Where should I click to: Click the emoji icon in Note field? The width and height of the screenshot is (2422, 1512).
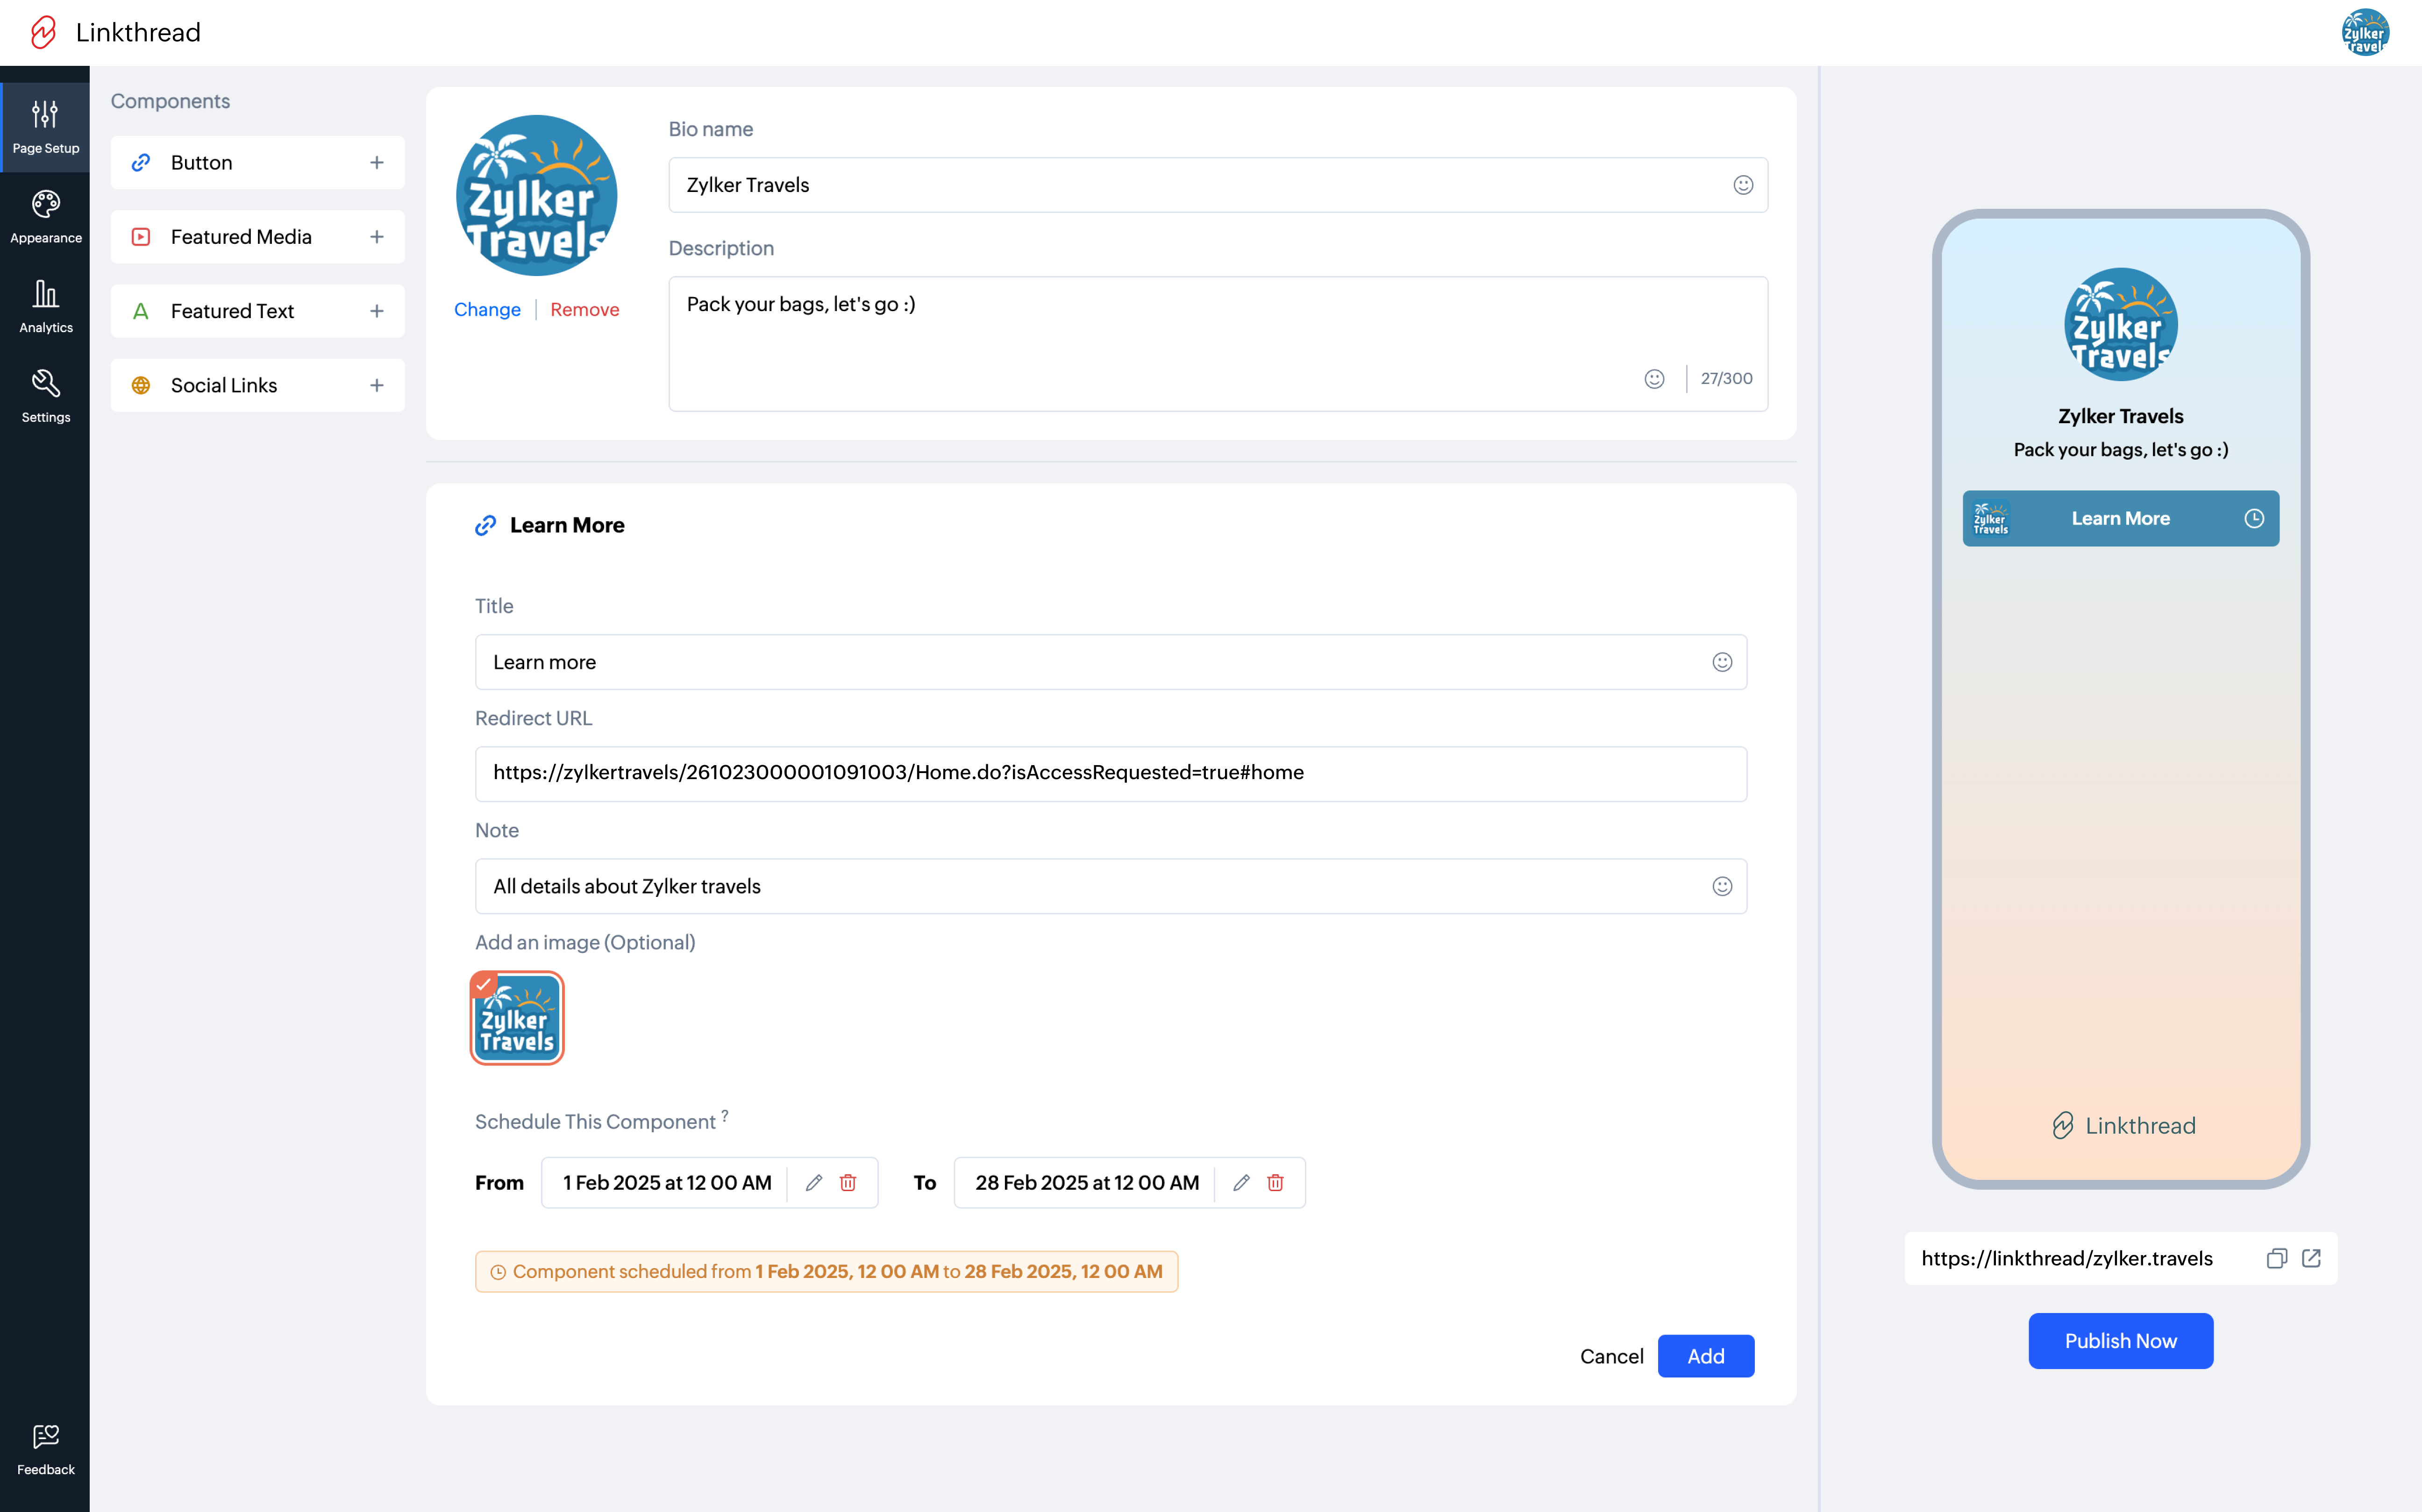point(1721,886)
